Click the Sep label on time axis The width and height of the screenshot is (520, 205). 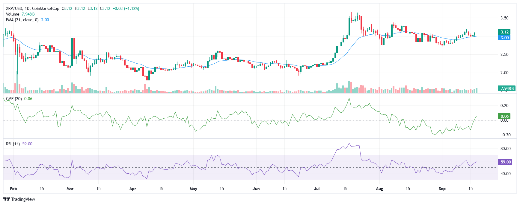(442, 189)
